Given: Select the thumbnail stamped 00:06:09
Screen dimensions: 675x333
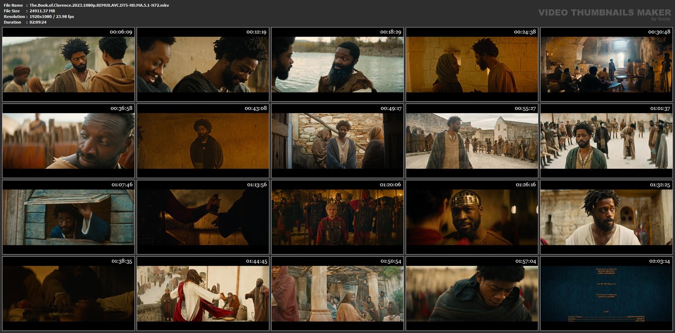Looking at the screenshot, I should point(68,64).
